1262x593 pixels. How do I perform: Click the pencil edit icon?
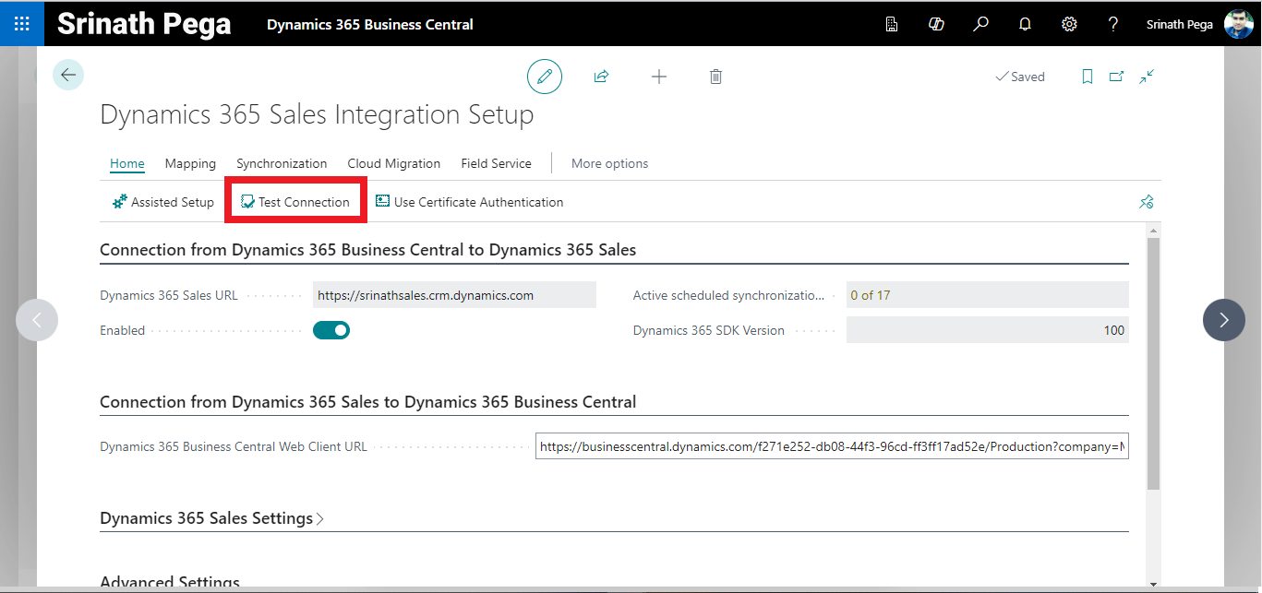(545, 77)
